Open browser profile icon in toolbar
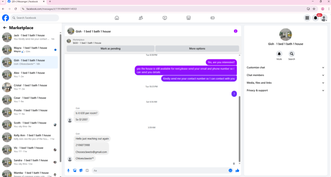 click(x=323, y=9)
